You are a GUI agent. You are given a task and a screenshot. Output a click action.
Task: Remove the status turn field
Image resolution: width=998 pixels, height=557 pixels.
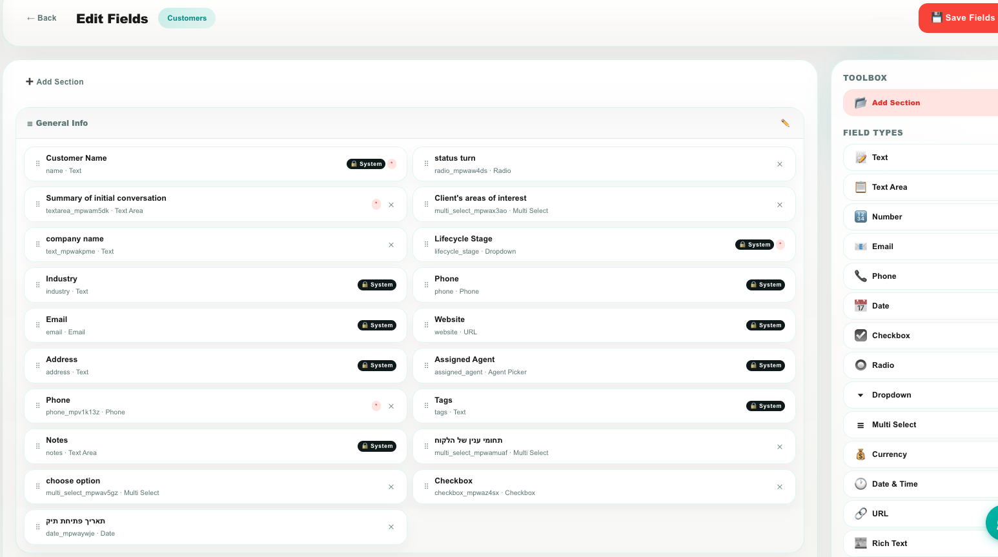coord(780,165)
